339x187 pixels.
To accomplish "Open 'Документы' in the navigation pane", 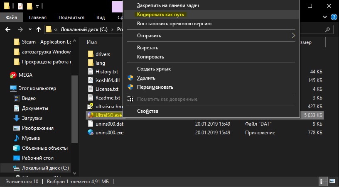I will point(35,108).
